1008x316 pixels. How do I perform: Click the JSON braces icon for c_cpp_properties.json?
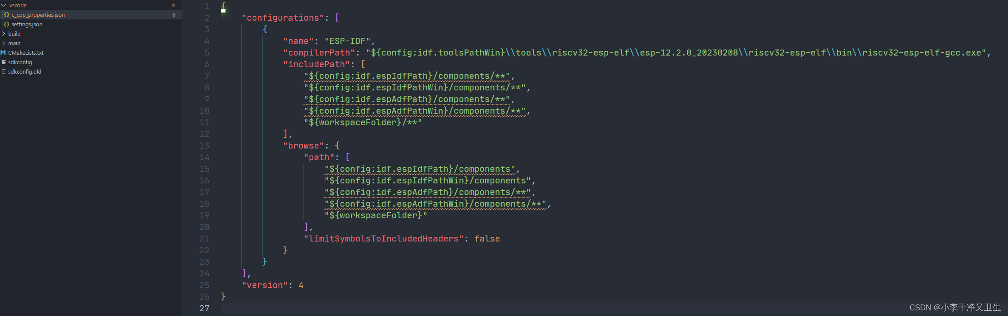click(6, 15)
